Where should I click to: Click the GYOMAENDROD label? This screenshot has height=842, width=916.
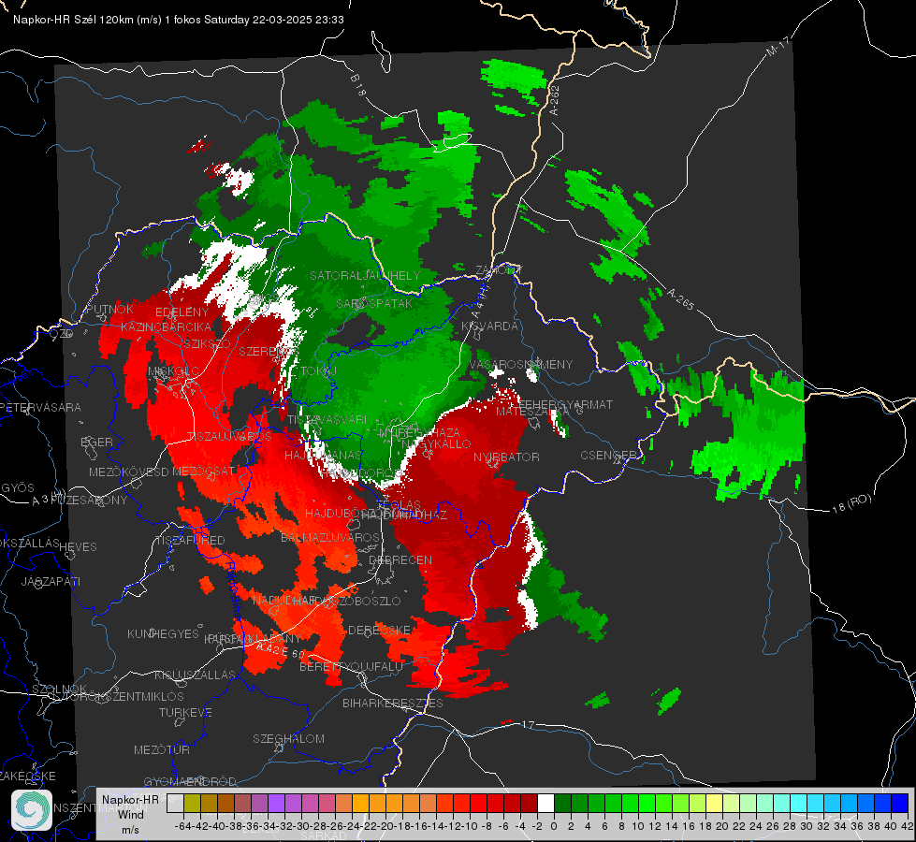[x=190, y=782]
